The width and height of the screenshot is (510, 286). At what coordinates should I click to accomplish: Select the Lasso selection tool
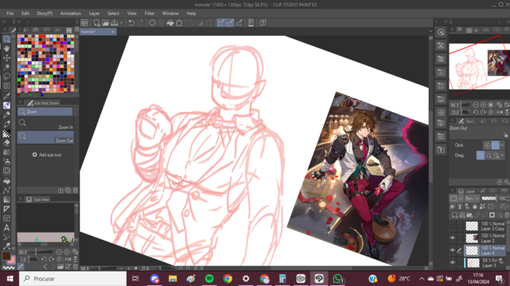click(6, 76)
